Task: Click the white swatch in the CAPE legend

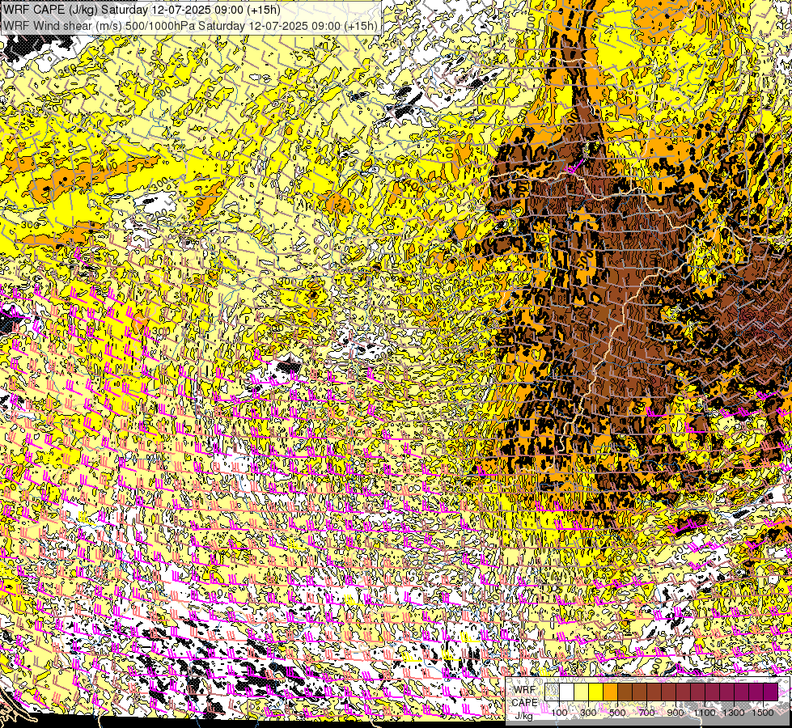Action: click(x=567, y=692)
